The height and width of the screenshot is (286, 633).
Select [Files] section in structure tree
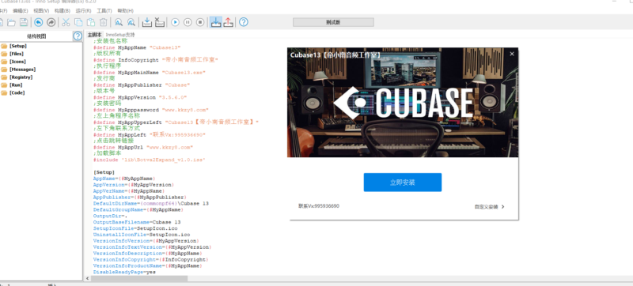tap(17, 54)
